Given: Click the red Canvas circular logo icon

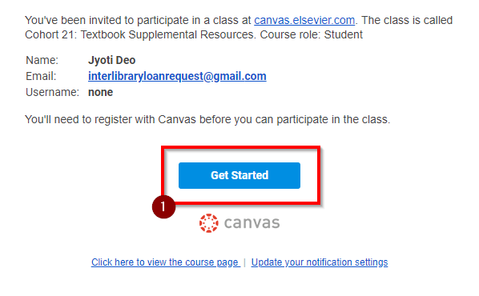Looking at the screenshot, I should point(208,223).
